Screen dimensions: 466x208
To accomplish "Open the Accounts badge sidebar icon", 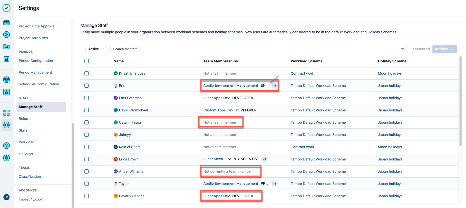I will 6,92.
